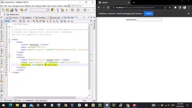Click the Chrome browser selection icon
Viewport: 192px width, 108px height.
pos(52,10)
